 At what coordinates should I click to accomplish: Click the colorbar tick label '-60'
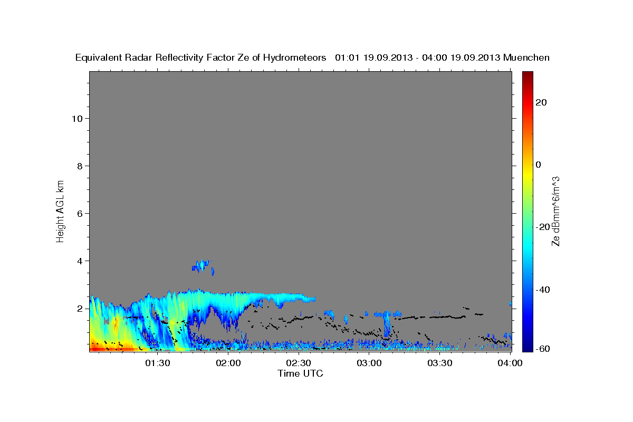pos(542,348)
